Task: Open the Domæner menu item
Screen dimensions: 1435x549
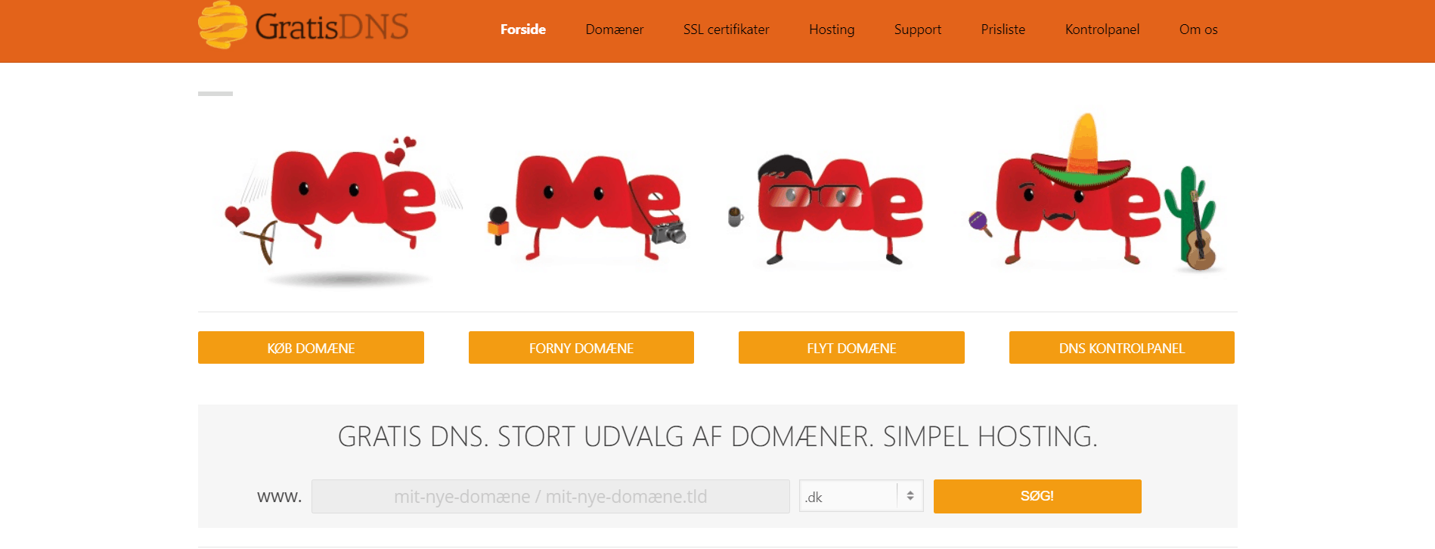Action: click(x=614, y=29)
